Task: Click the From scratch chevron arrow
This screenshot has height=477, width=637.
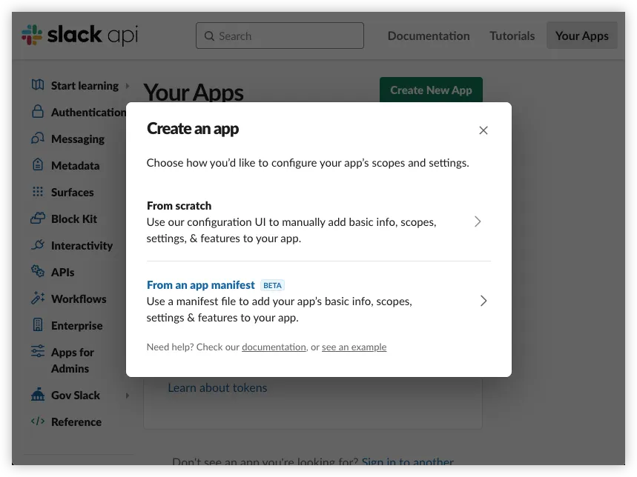Action: pyautogui.click(x=478, y=221)
